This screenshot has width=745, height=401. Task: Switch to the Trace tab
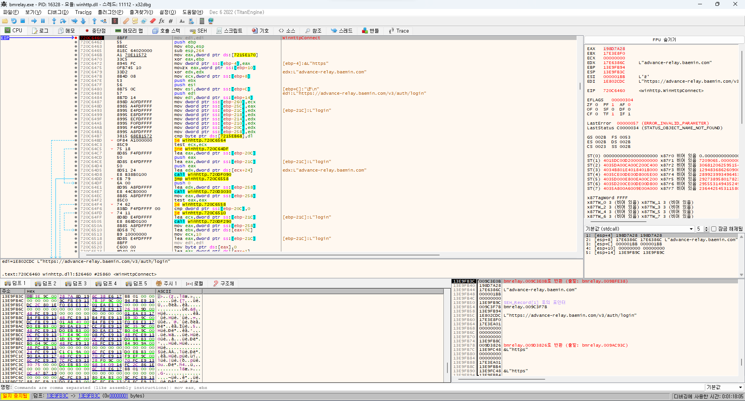point(399,31)
